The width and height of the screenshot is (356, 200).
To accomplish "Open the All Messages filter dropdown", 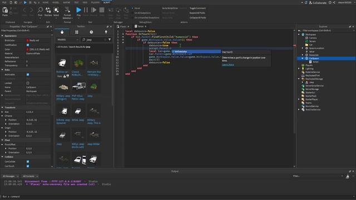I will pos(10,176).
